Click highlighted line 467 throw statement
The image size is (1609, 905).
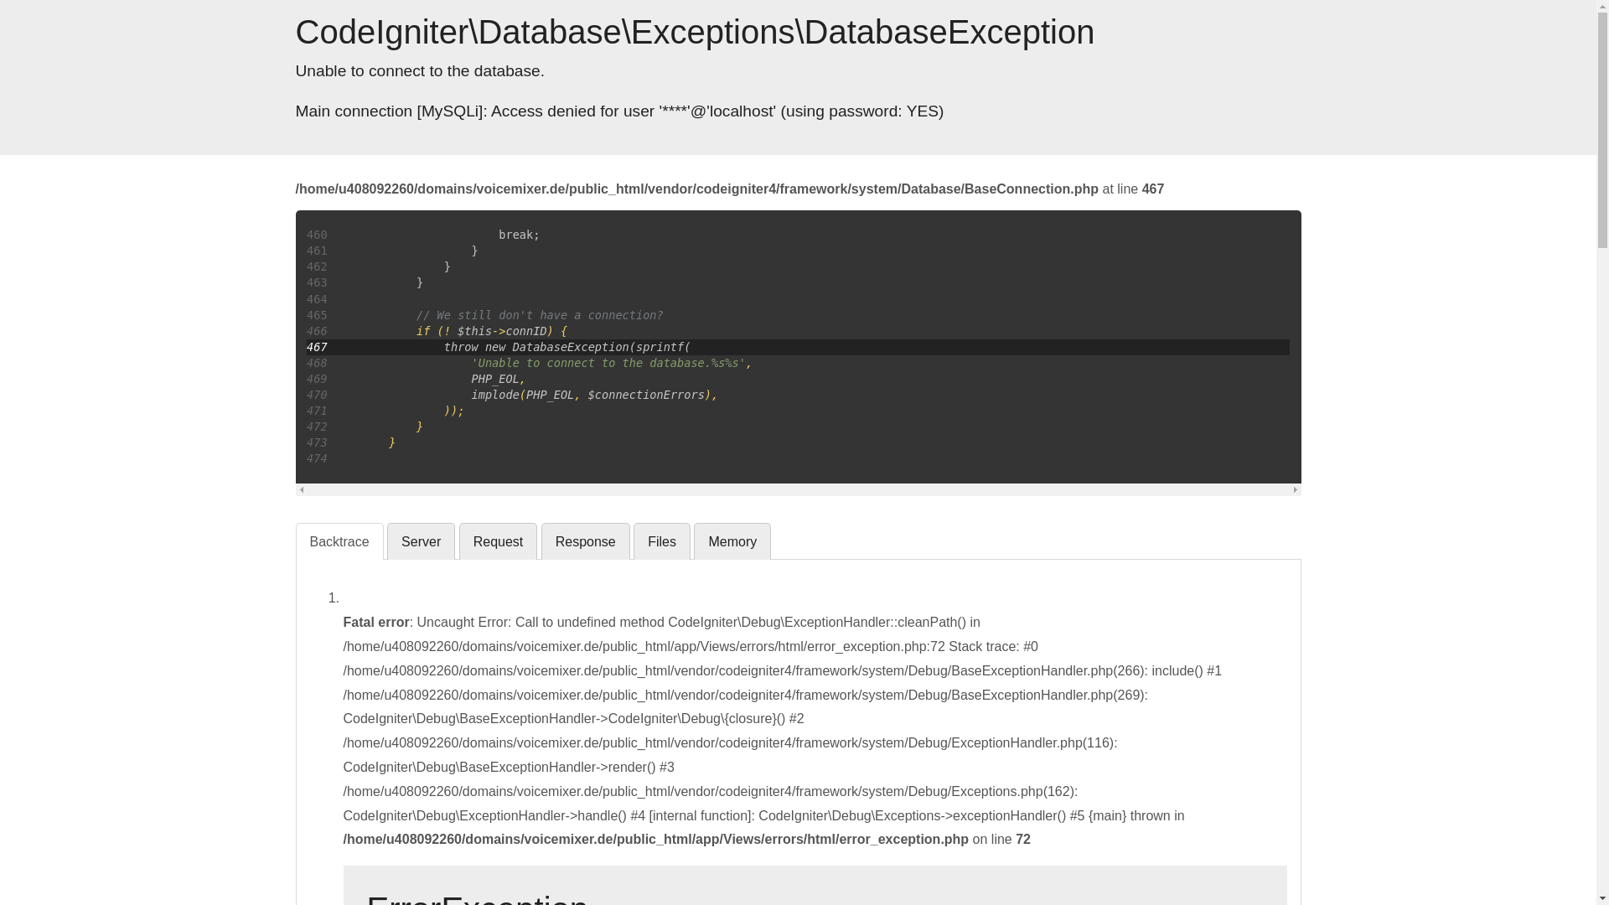click(x=567, y=347)
